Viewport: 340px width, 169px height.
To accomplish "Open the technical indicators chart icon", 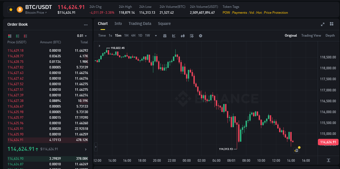I will (174, 36).
